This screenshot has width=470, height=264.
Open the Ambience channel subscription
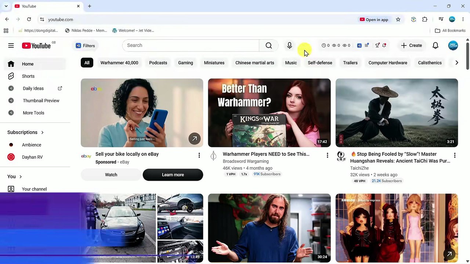click(35, 145)
